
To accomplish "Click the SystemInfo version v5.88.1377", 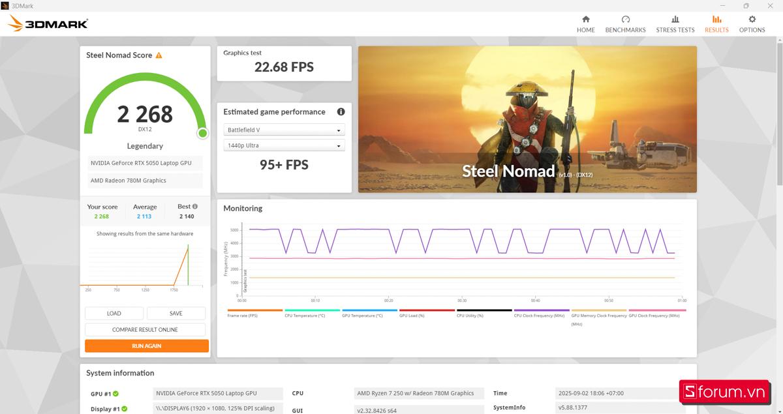I will pyautogui.click(x=620, y=408).
